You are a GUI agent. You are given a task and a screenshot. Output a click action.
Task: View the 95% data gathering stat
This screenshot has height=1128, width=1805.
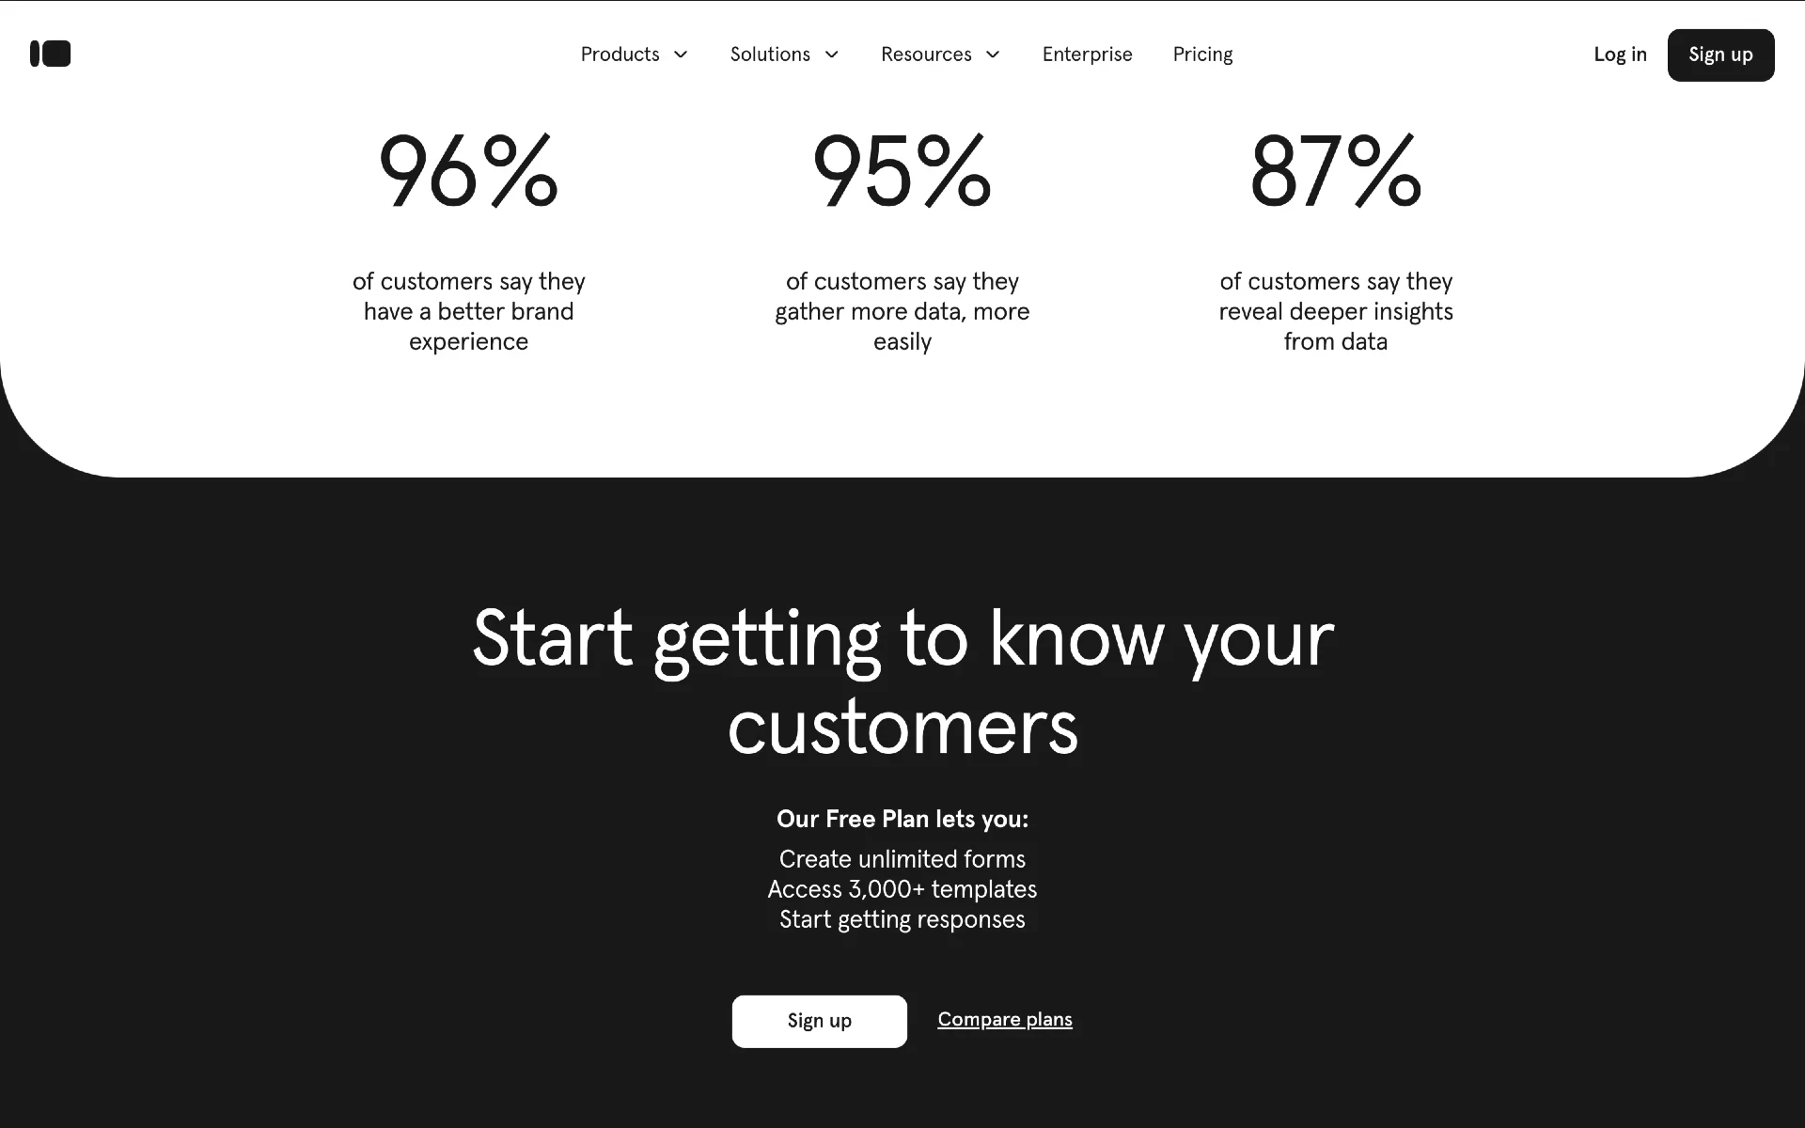902,171
